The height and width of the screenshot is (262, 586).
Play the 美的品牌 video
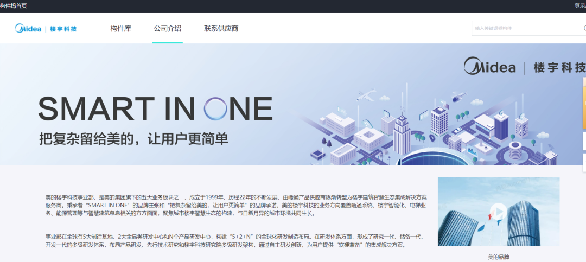pos(498,212)
